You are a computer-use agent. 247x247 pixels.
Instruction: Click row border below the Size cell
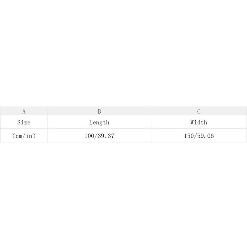pos(24,129)
